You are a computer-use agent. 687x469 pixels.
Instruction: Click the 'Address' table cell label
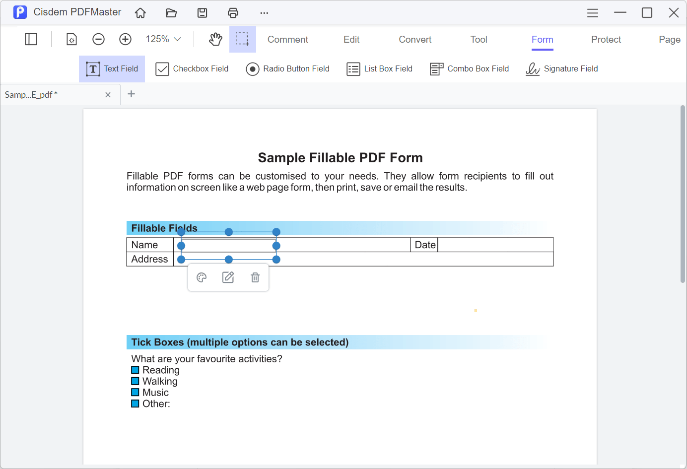coord(149,259)
